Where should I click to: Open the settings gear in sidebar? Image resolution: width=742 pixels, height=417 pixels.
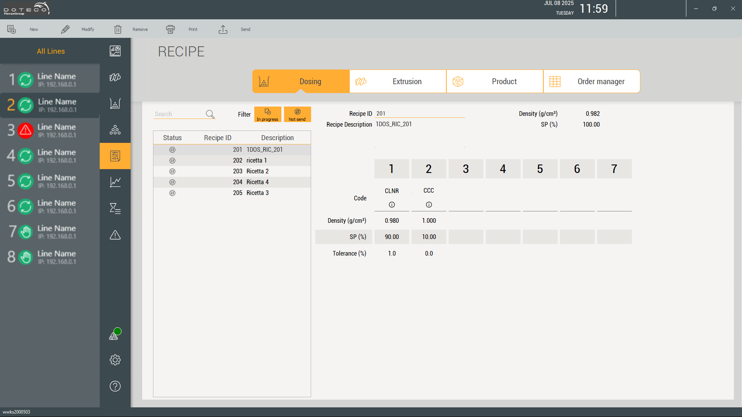tap(115, 360)
